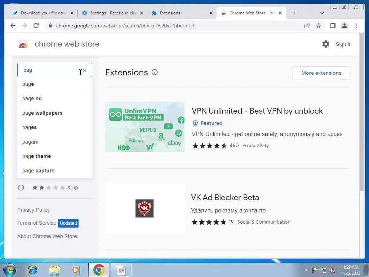Close the Extensions tab
The image size is (369, 277).
(x=211, y=13)
